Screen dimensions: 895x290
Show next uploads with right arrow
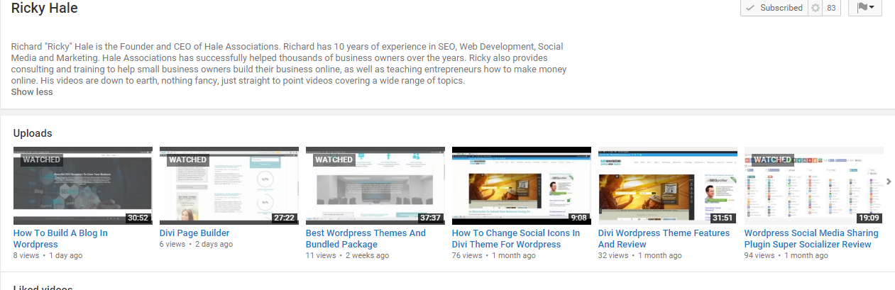(889, 182)
